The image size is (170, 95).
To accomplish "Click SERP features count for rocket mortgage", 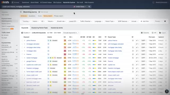I will coord(133,58).
